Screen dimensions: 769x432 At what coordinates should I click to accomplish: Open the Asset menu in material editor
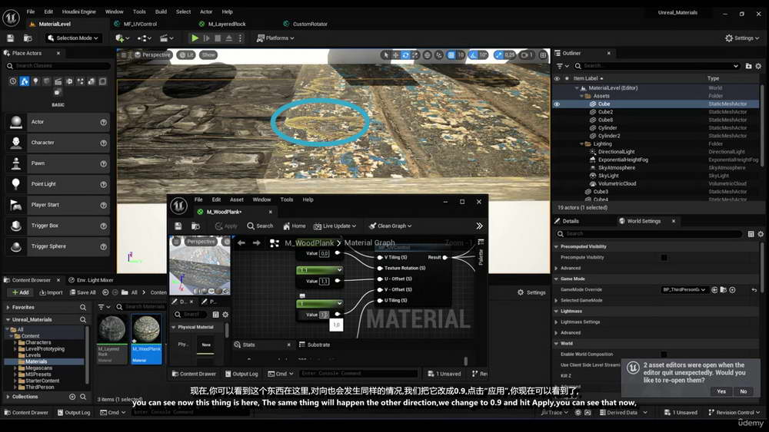coord(236,200)
